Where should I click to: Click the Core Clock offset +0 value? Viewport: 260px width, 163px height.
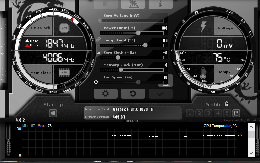click(165, 53)
